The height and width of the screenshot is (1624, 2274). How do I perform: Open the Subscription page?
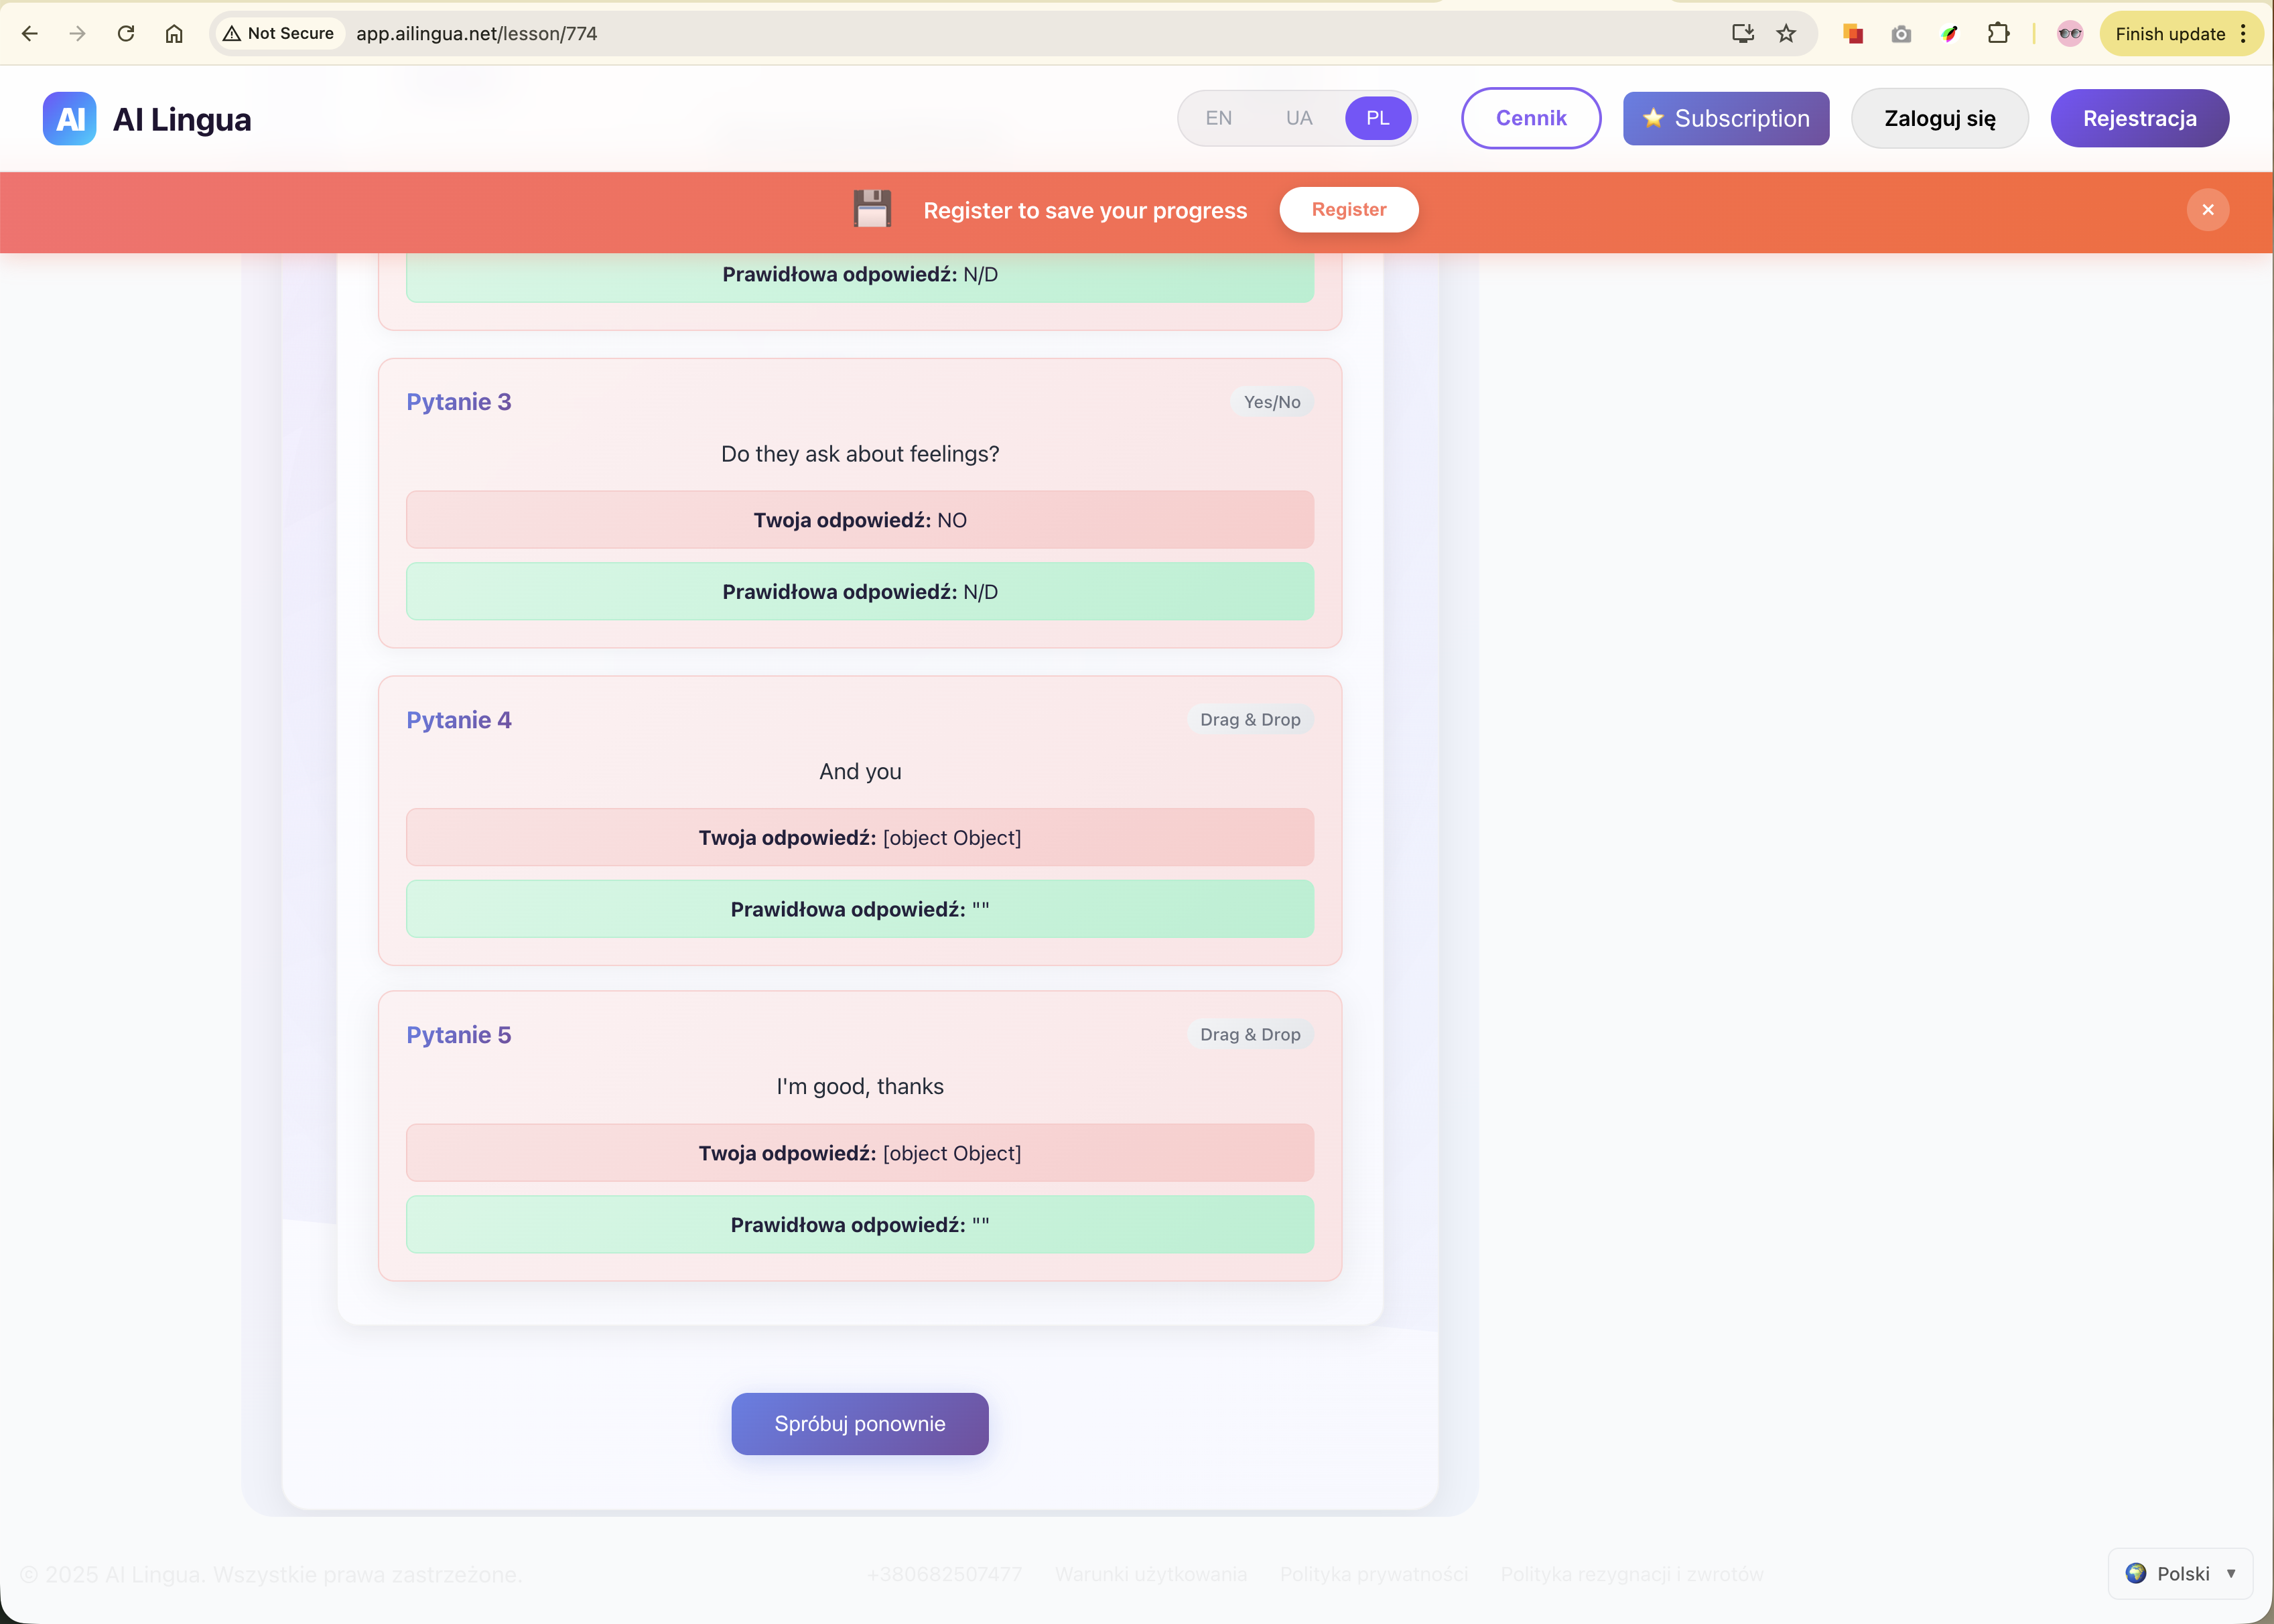pos(1725,118)
